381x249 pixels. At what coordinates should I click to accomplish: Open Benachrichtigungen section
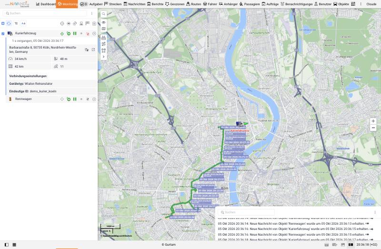(x=296, y=4)
